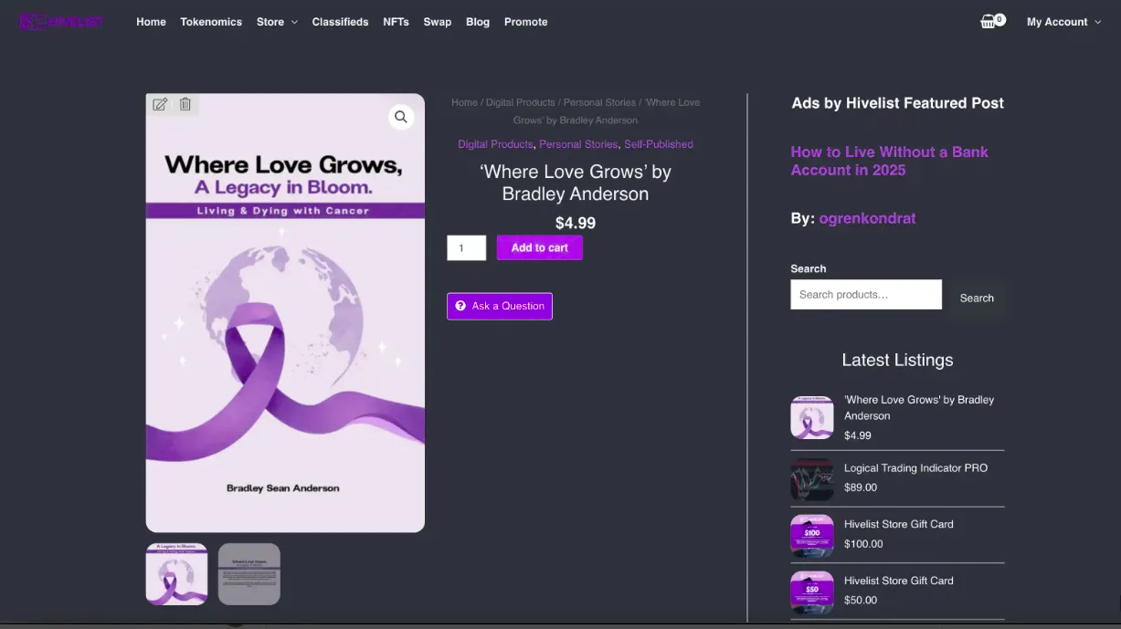Open Logical Trading Indicator PRO listing

(x=915, y=467)
